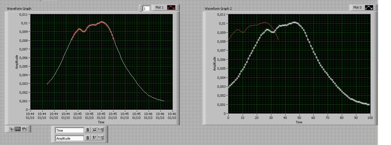Edit the Time scale name field

point(70,130)
